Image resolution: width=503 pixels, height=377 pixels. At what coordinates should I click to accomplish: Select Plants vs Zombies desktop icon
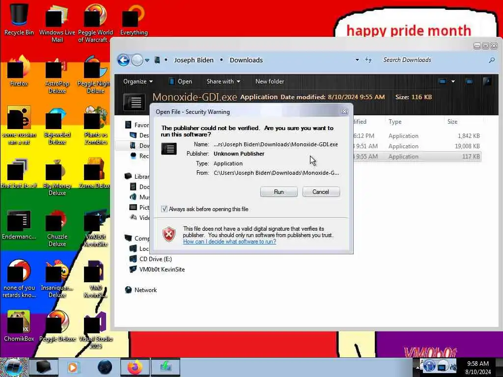click(x=96, y=125)
